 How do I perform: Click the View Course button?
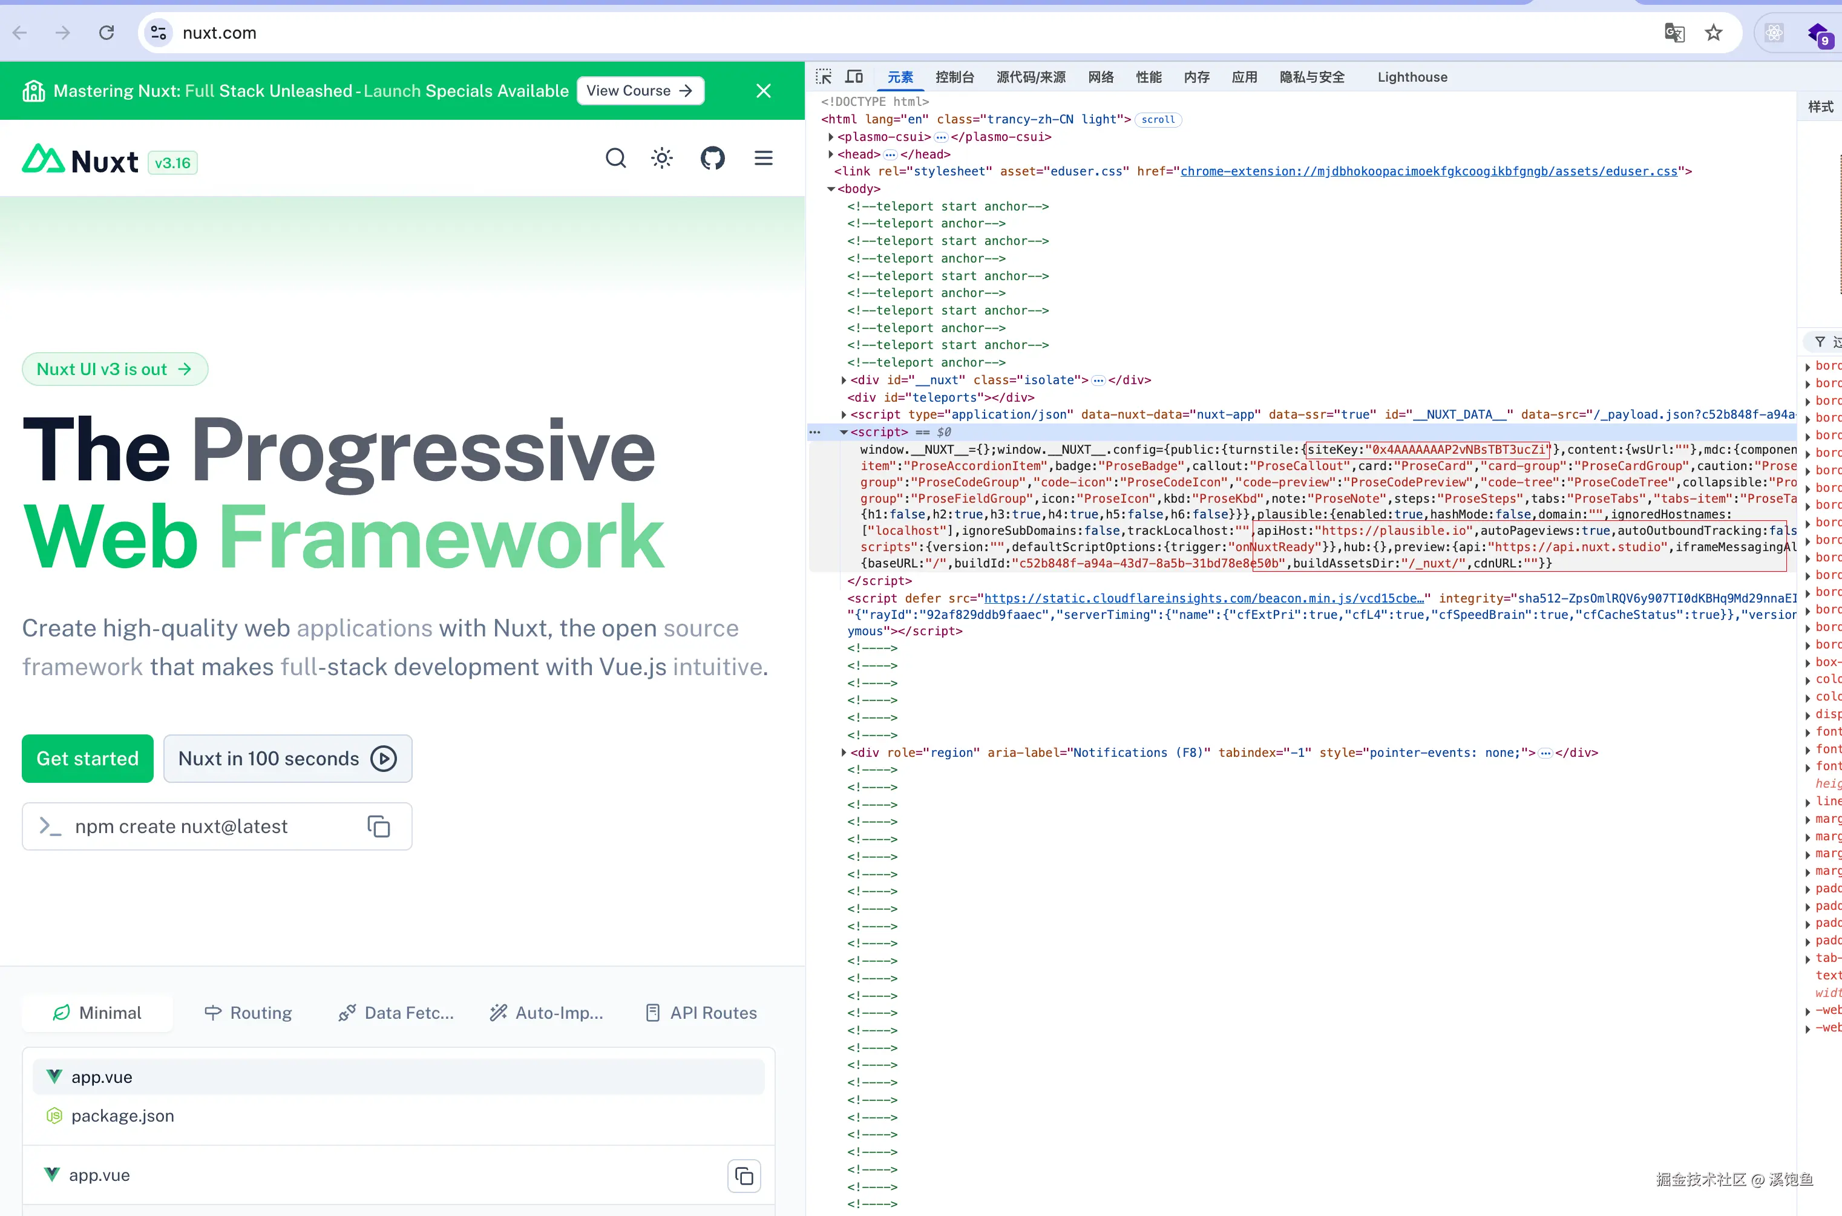tap(640, 91)
